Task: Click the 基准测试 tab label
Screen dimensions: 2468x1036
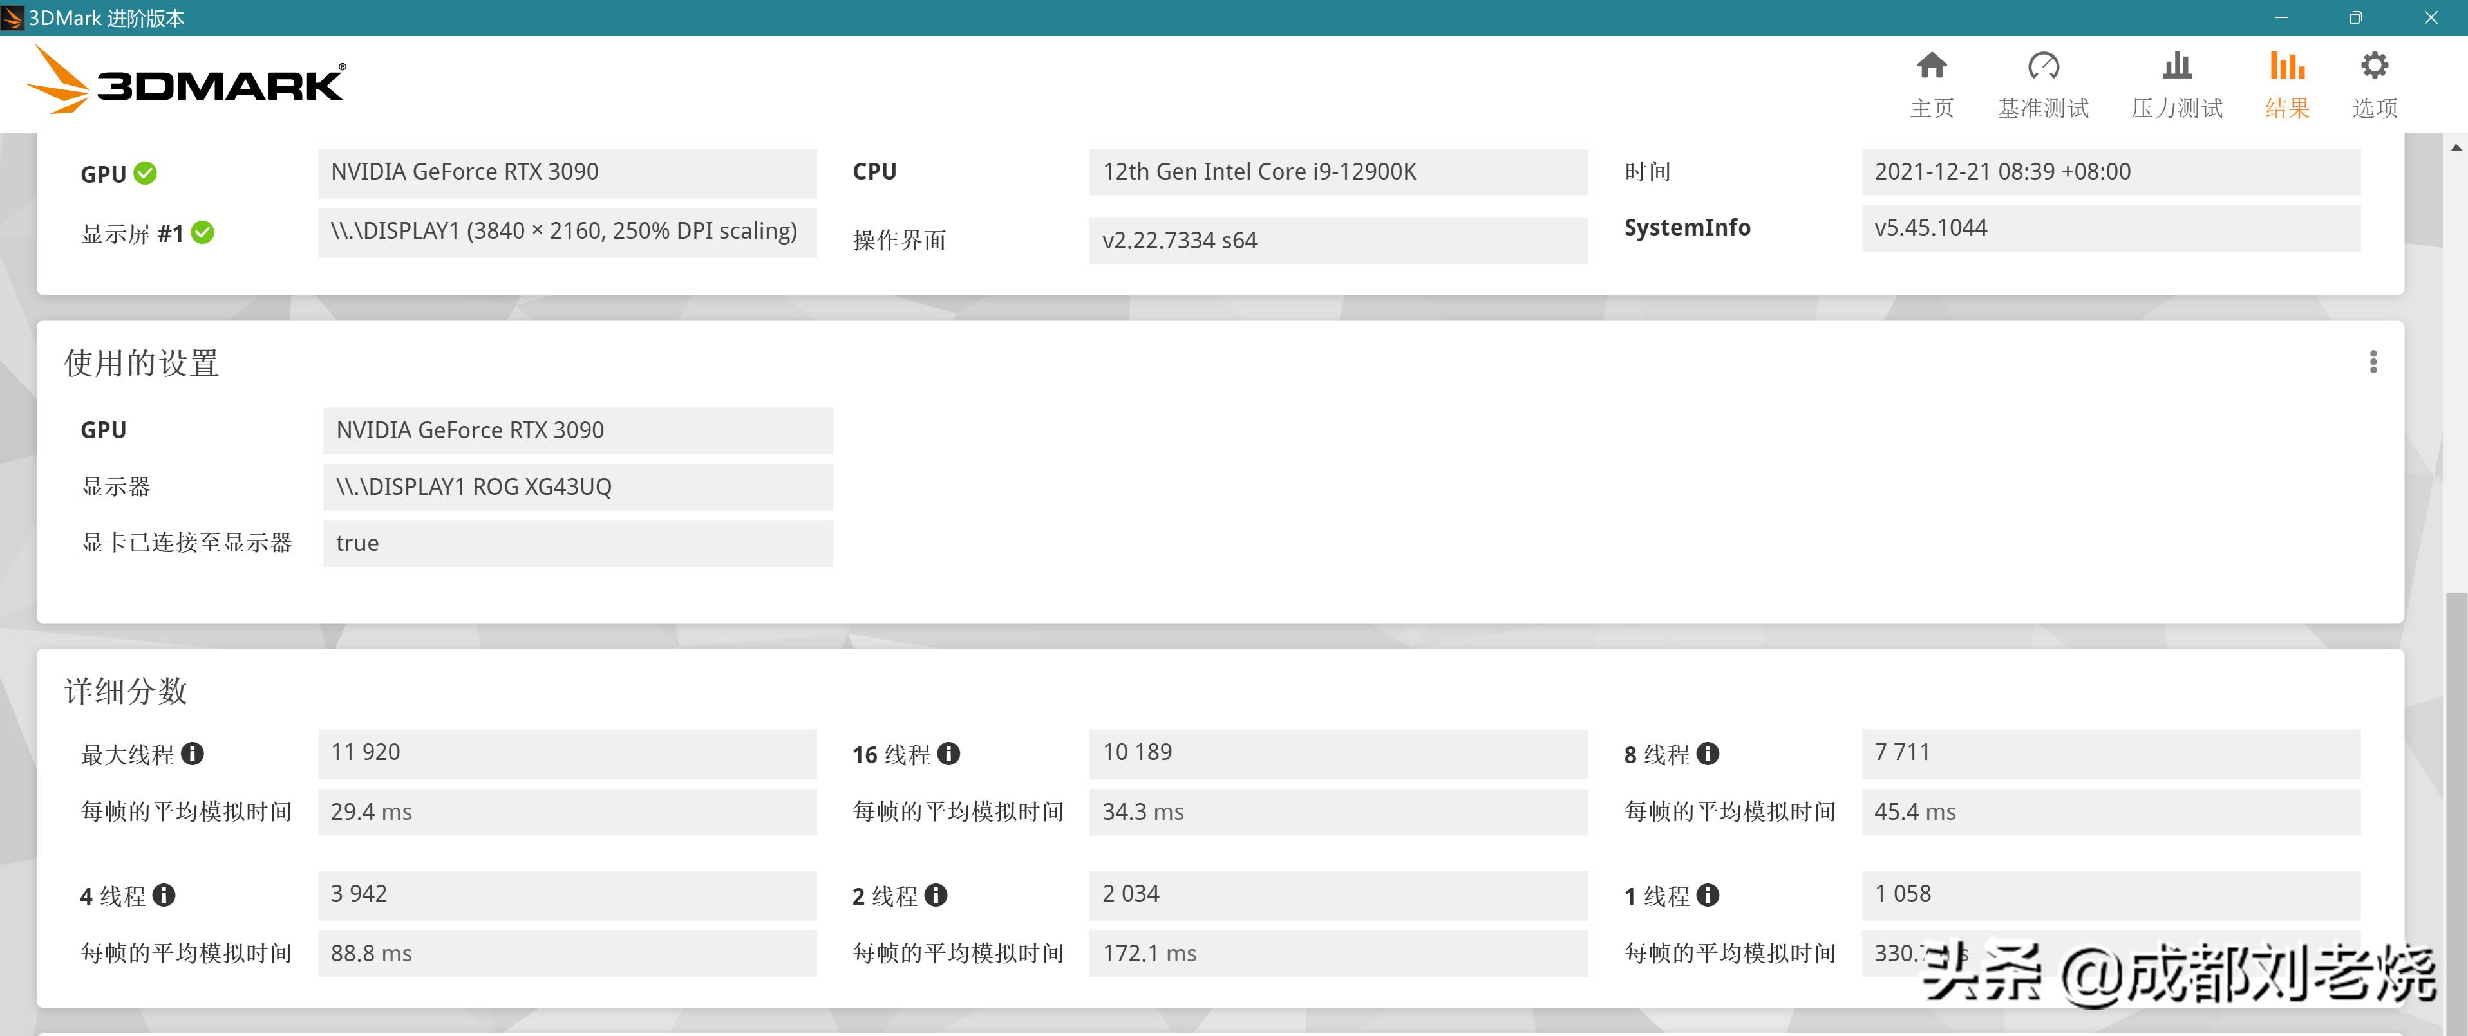Action: click(2042, 108)
